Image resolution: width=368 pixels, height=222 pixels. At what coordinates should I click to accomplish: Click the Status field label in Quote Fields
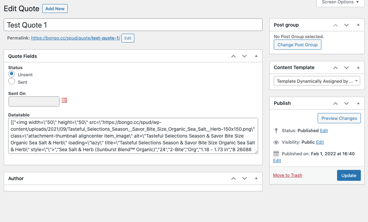[x=15, y=68]
